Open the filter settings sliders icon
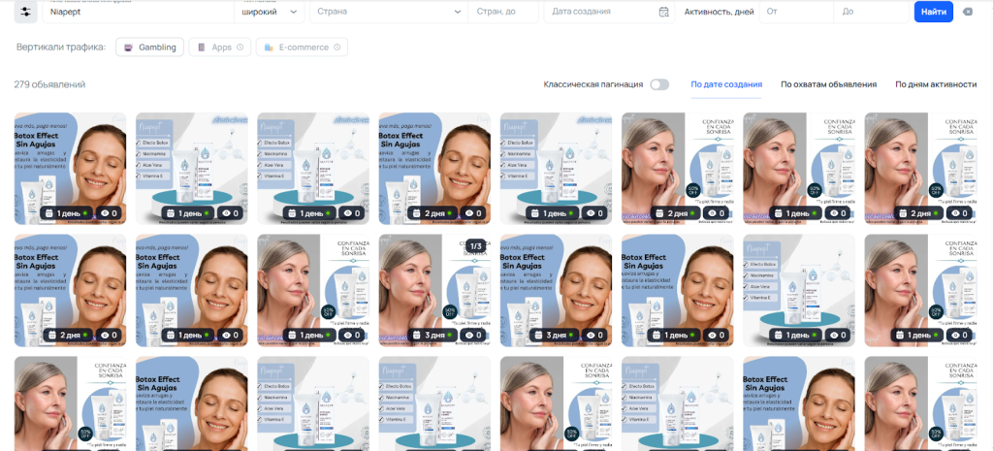The width and height of the screenshot is (993, 451). coord(24,12)
